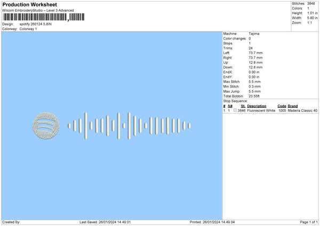Select the embroidered Spotify logo in preview

(46, 126)
